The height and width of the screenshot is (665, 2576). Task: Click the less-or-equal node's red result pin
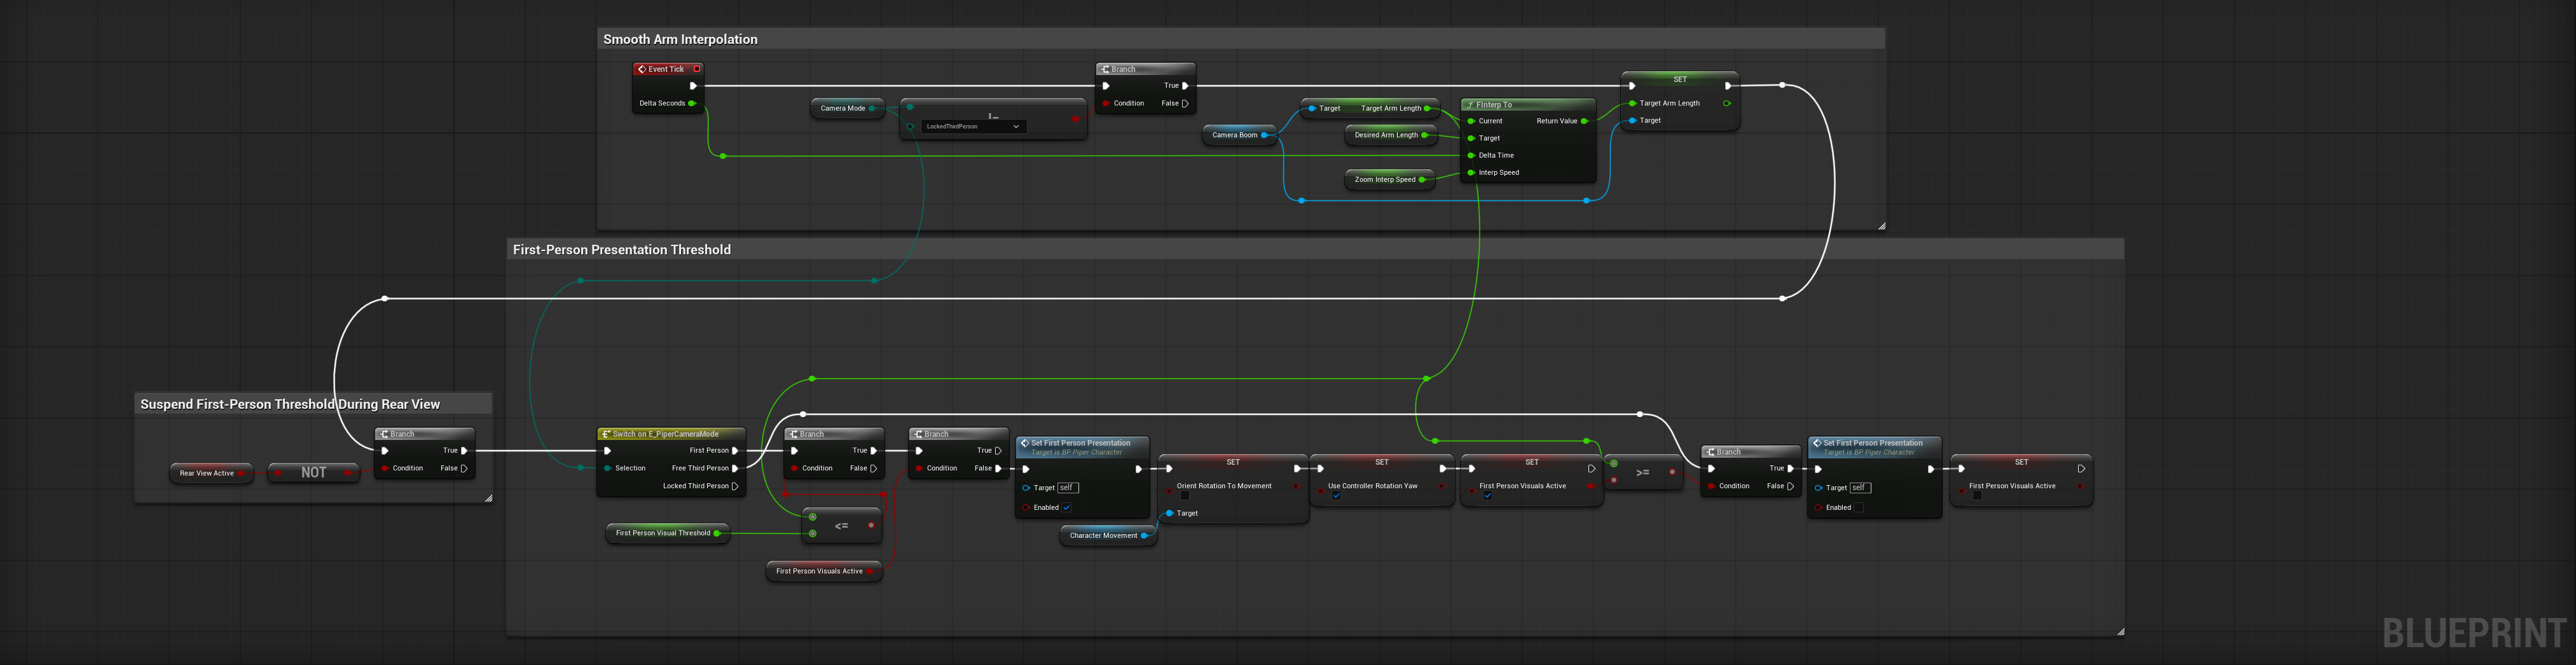pyautogui.click(x=871, y=525)
